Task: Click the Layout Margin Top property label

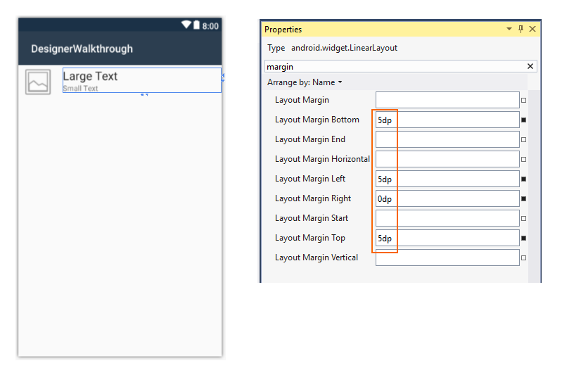Action: (x=310, y=238)
